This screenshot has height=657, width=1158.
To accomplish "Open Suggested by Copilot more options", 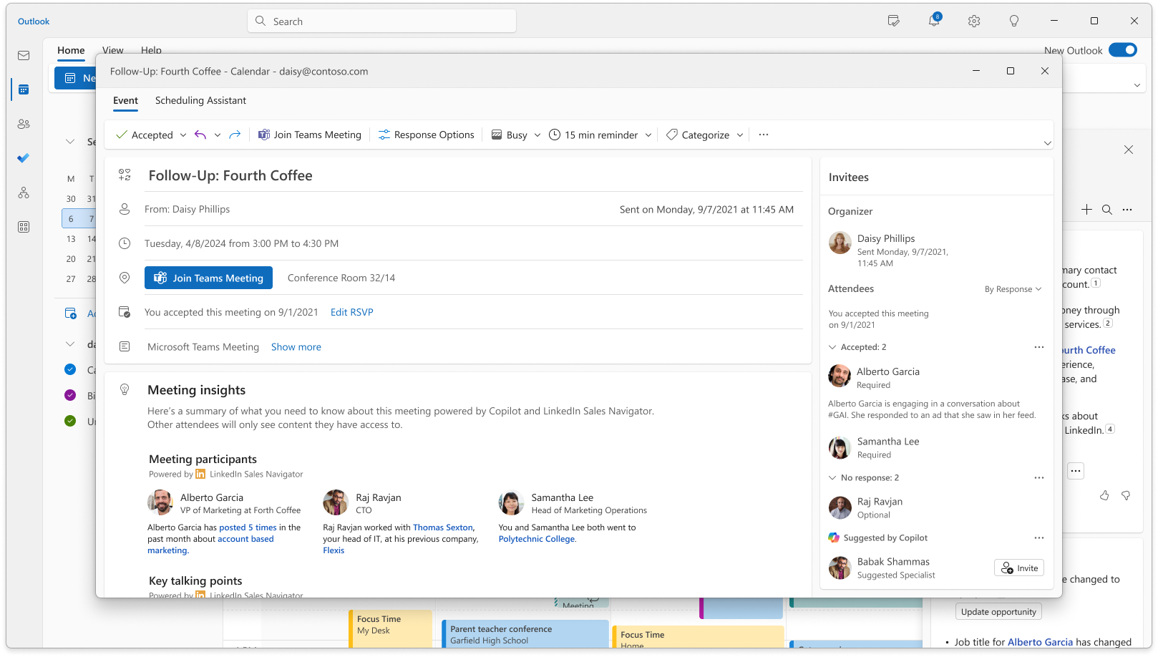I will click(x=1039, y=537).
